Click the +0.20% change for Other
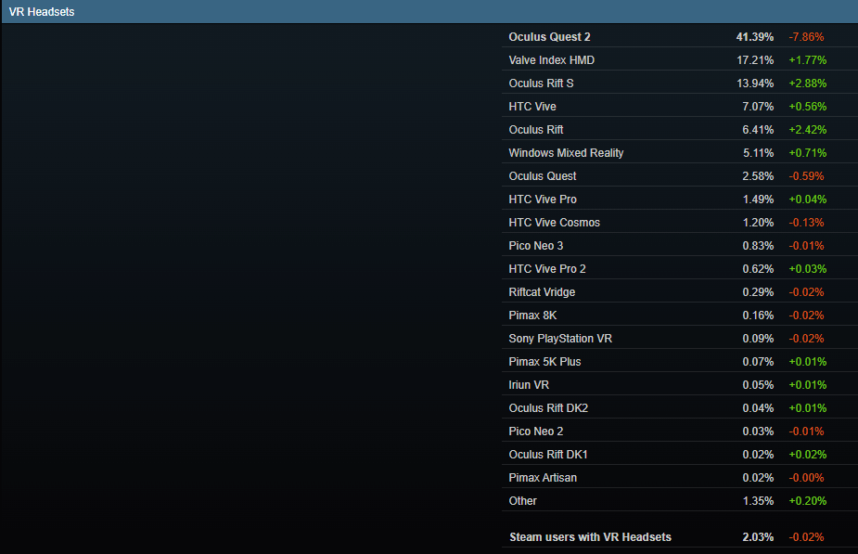 click(808, 501)
